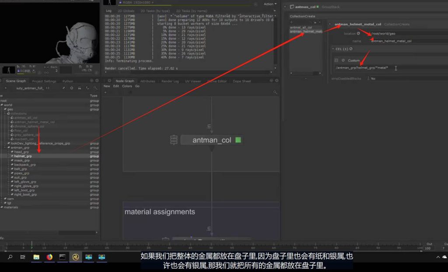
Task: Toggle the green state square beside antman_col title
Action: pyautogui.click(x=318, y=7)
